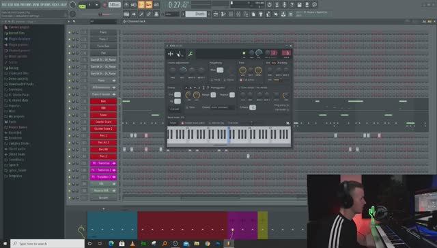437x248 pixels.
Task: Toggle the Add to key checkbox
Action: [x=210, y=123]
